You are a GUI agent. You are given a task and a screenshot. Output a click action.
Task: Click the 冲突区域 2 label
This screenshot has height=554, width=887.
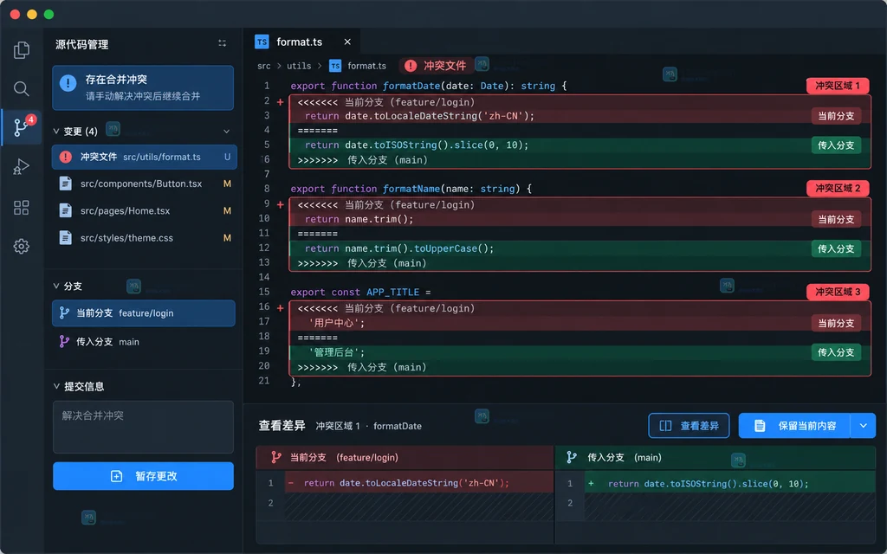point(838,188)
